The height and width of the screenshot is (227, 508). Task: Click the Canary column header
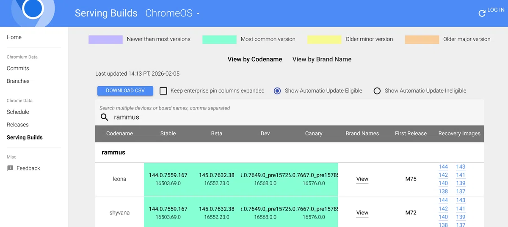(x=314, y=133)
